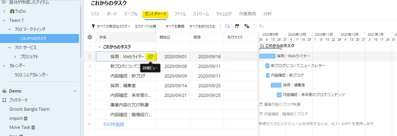Collapse the Demo space section
397x136 pixels.
75,91
